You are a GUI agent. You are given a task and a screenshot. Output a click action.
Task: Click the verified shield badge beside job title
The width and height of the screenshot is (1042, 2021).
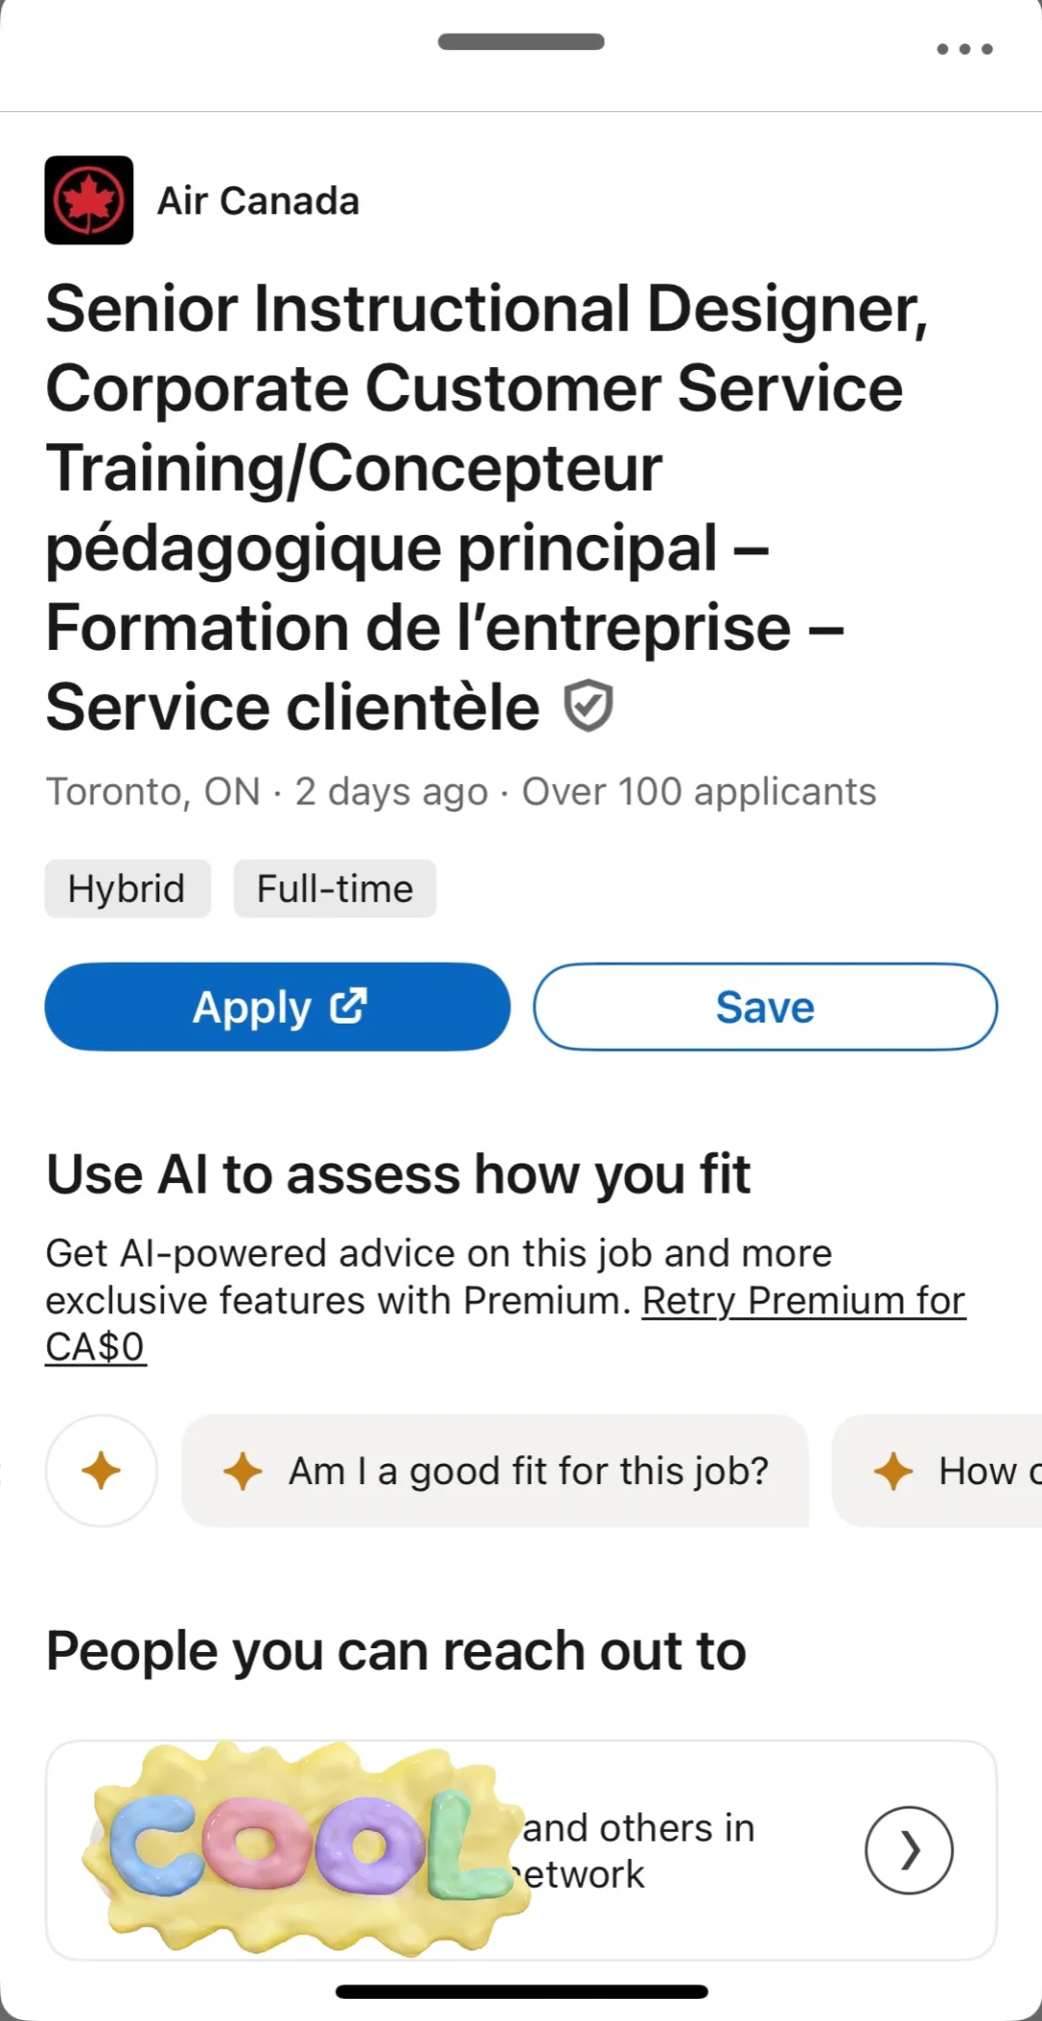(588, 706)
